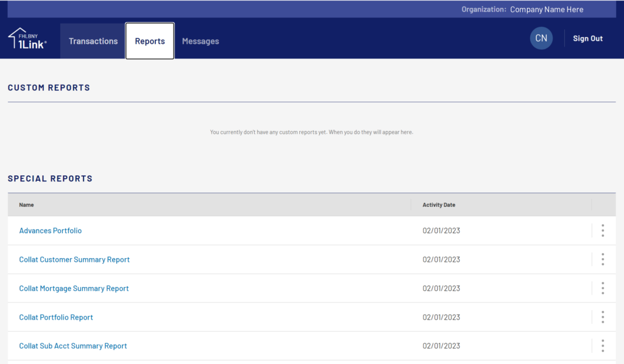Open three-dot menu for Collat Portfolio Report
This screenshot has height=364, width=624.
pyautogui.click(x=603, y=317)
